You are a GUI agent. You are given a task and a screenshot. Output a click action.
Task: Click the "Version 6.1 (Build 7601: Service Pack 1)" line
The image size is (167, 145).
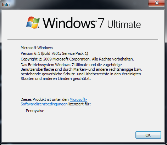click(x=54, y=53)
